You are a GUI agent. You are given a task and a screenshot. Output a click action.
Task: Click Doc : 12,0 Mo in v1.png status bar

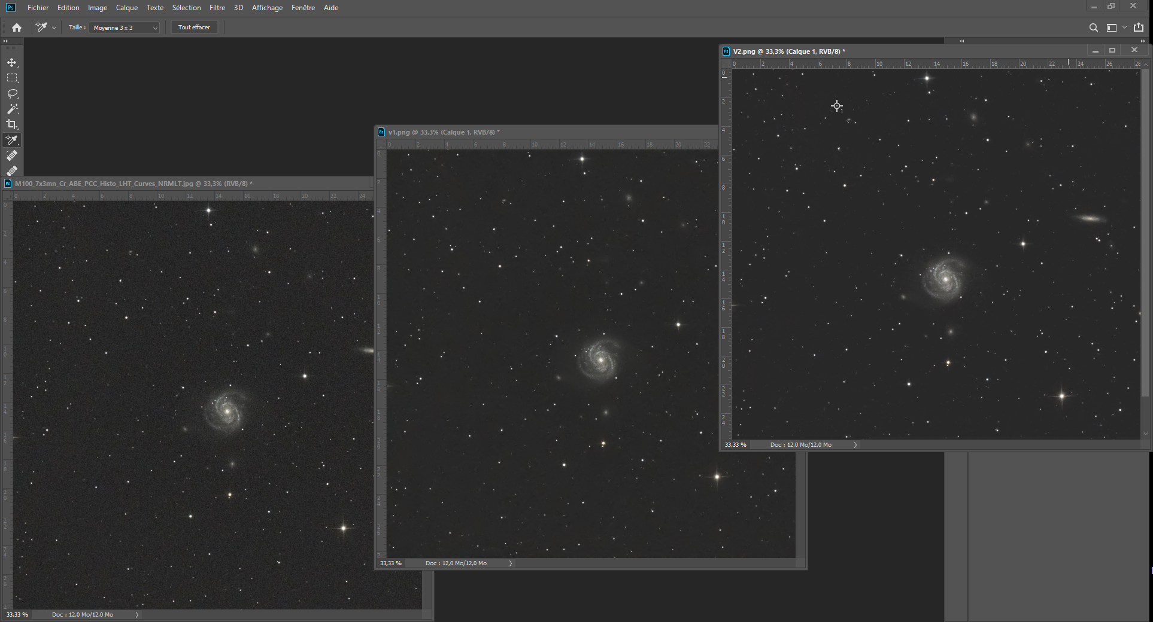(x=456, y=563)
